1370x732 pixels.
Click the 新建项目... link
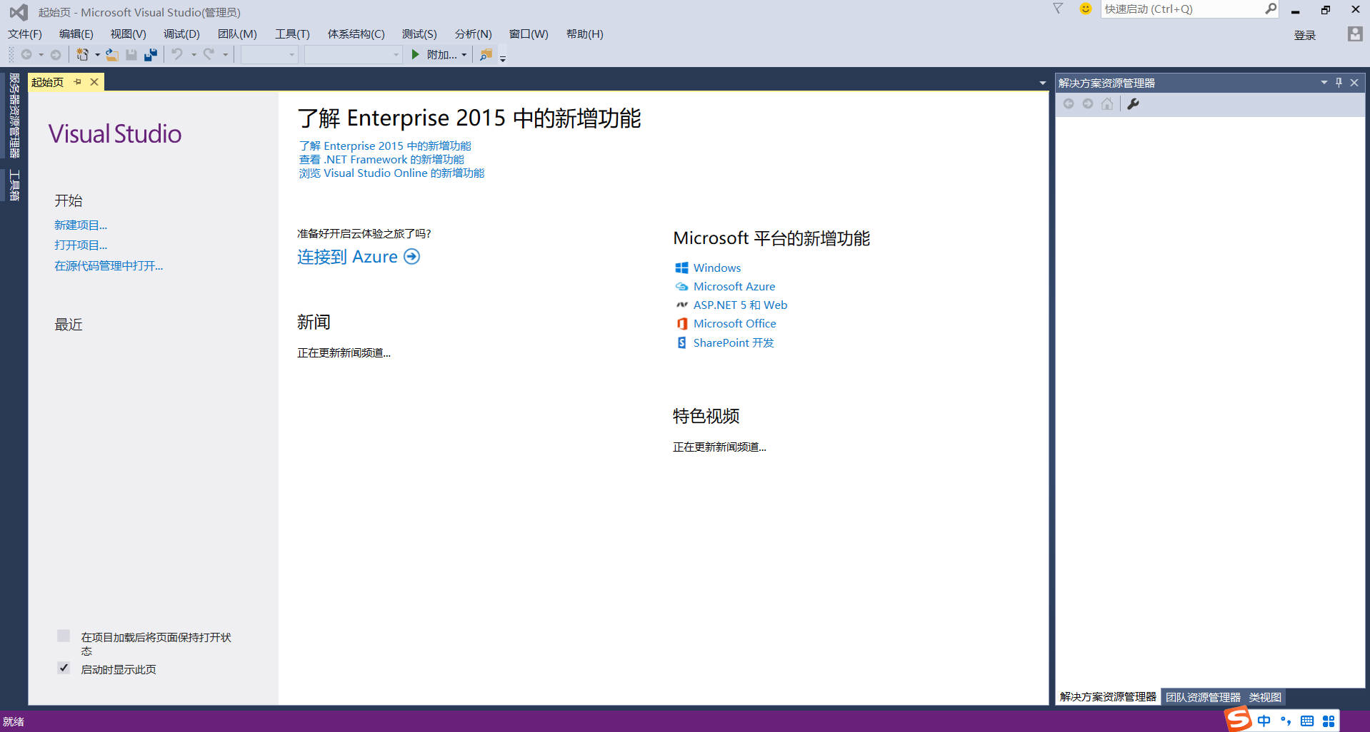(x=81, y=225)
